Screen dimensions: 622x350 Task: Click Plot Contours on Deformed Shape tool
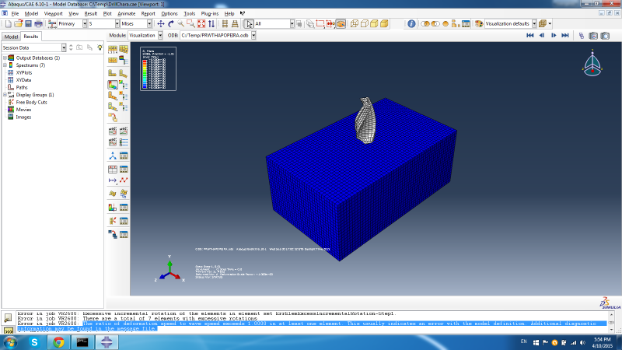point(113,85)
